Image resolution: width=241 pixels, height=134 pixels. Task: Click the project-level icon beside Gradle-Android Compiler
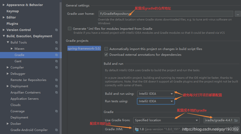point(56,130)
